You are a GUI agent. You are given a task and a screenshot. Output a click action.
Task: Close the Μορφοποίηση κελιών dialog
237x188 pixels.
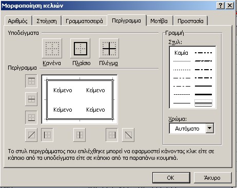coord(230,6)
